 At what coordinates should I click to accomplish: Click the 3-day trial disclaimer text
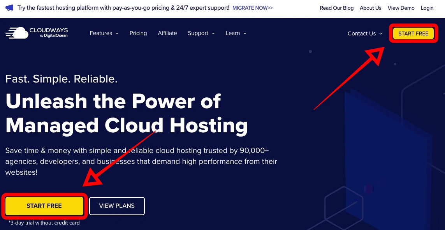pos(44,223)
